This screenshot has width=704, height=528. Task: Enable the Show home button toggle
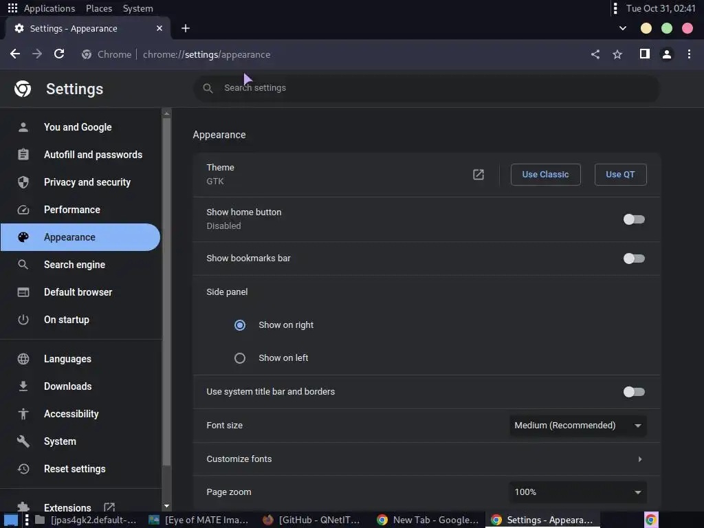634,219
